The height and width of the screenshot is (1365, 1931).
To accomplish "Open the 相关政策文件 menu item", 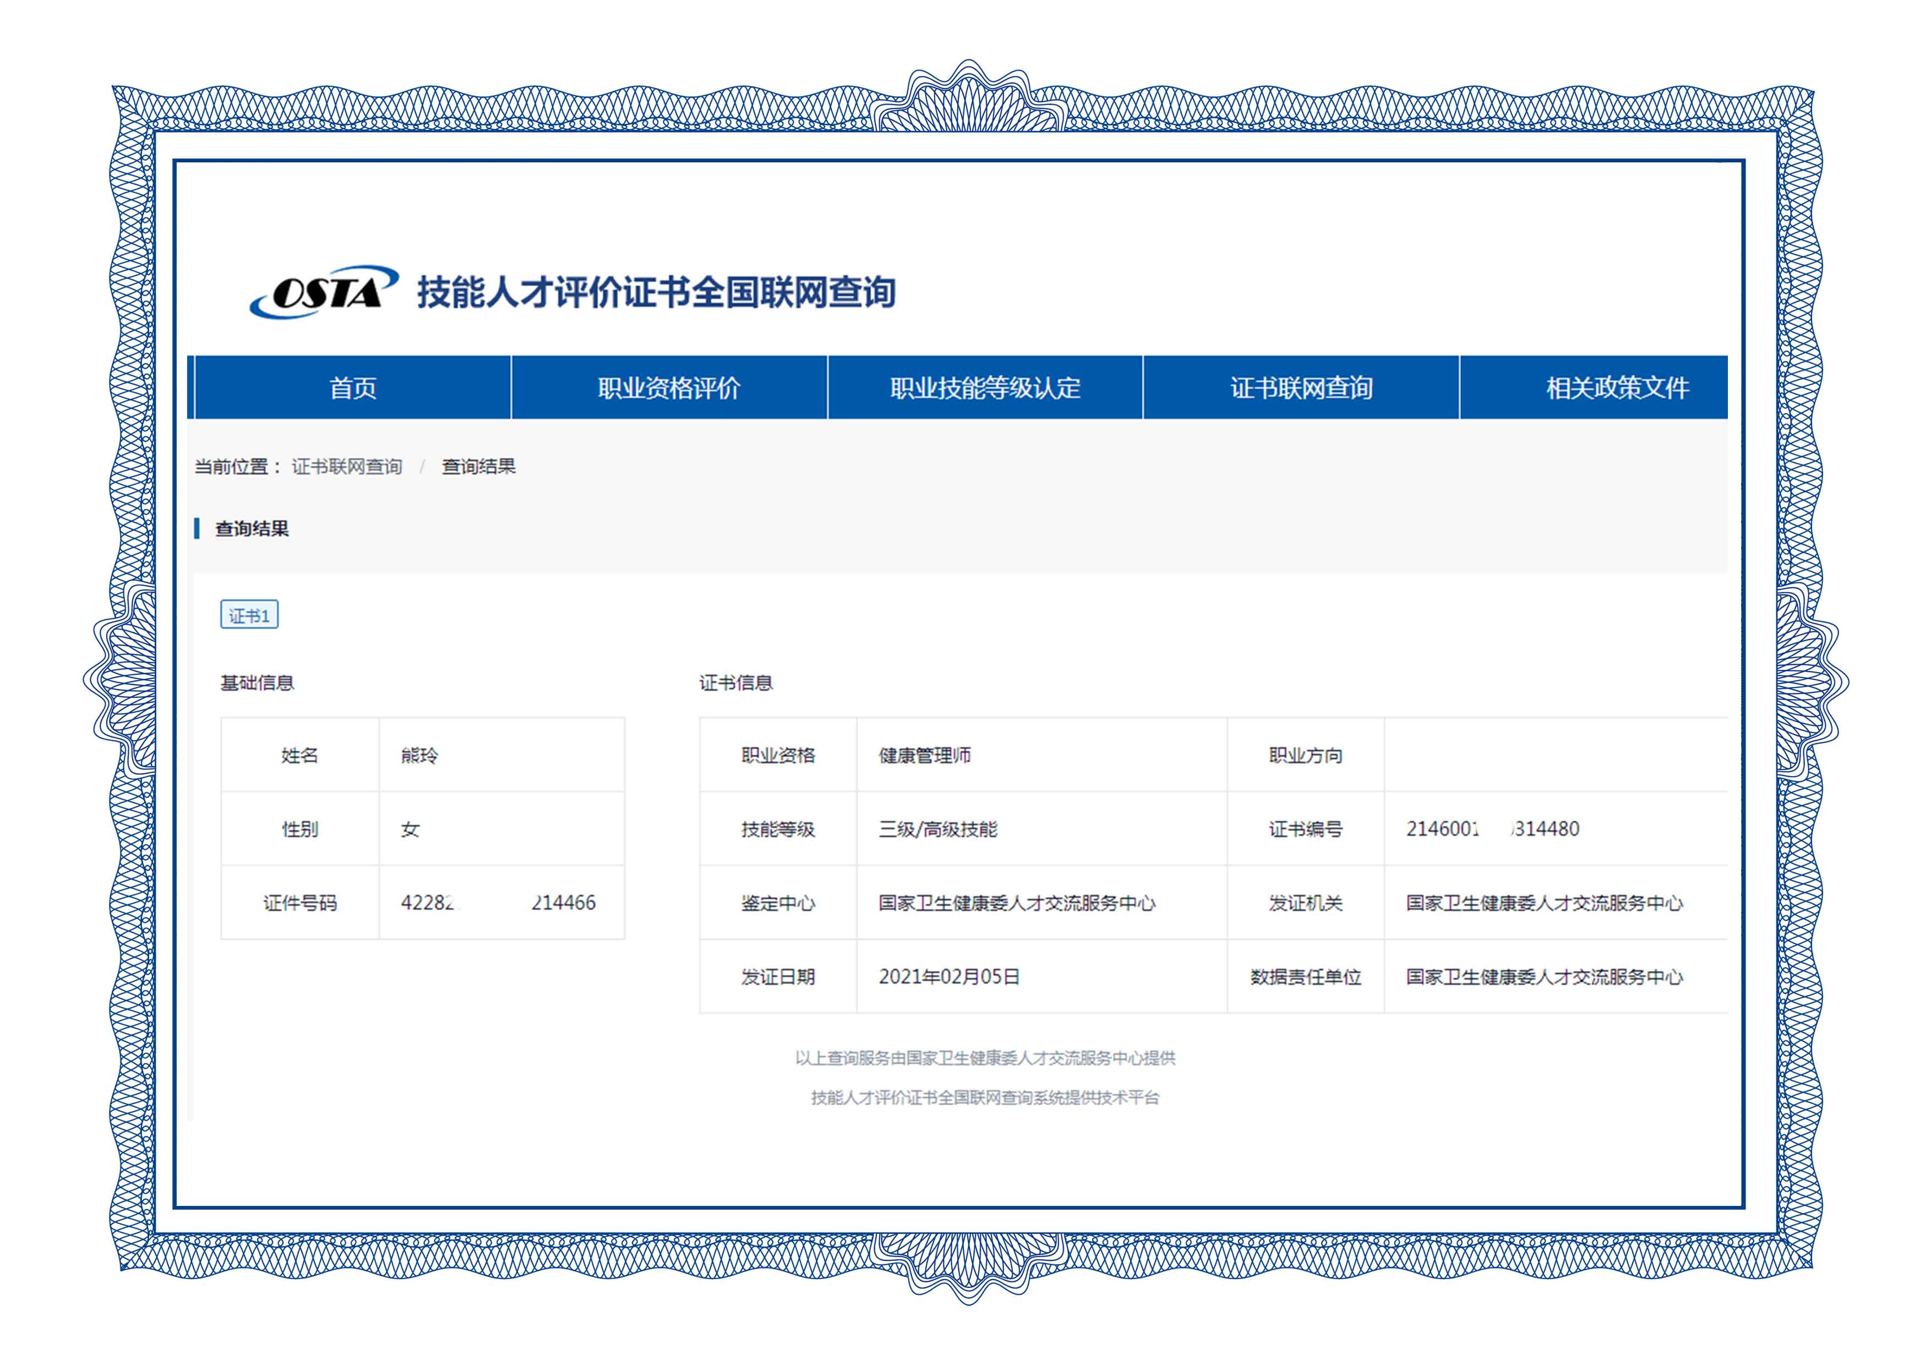I will coord(1617,387).
